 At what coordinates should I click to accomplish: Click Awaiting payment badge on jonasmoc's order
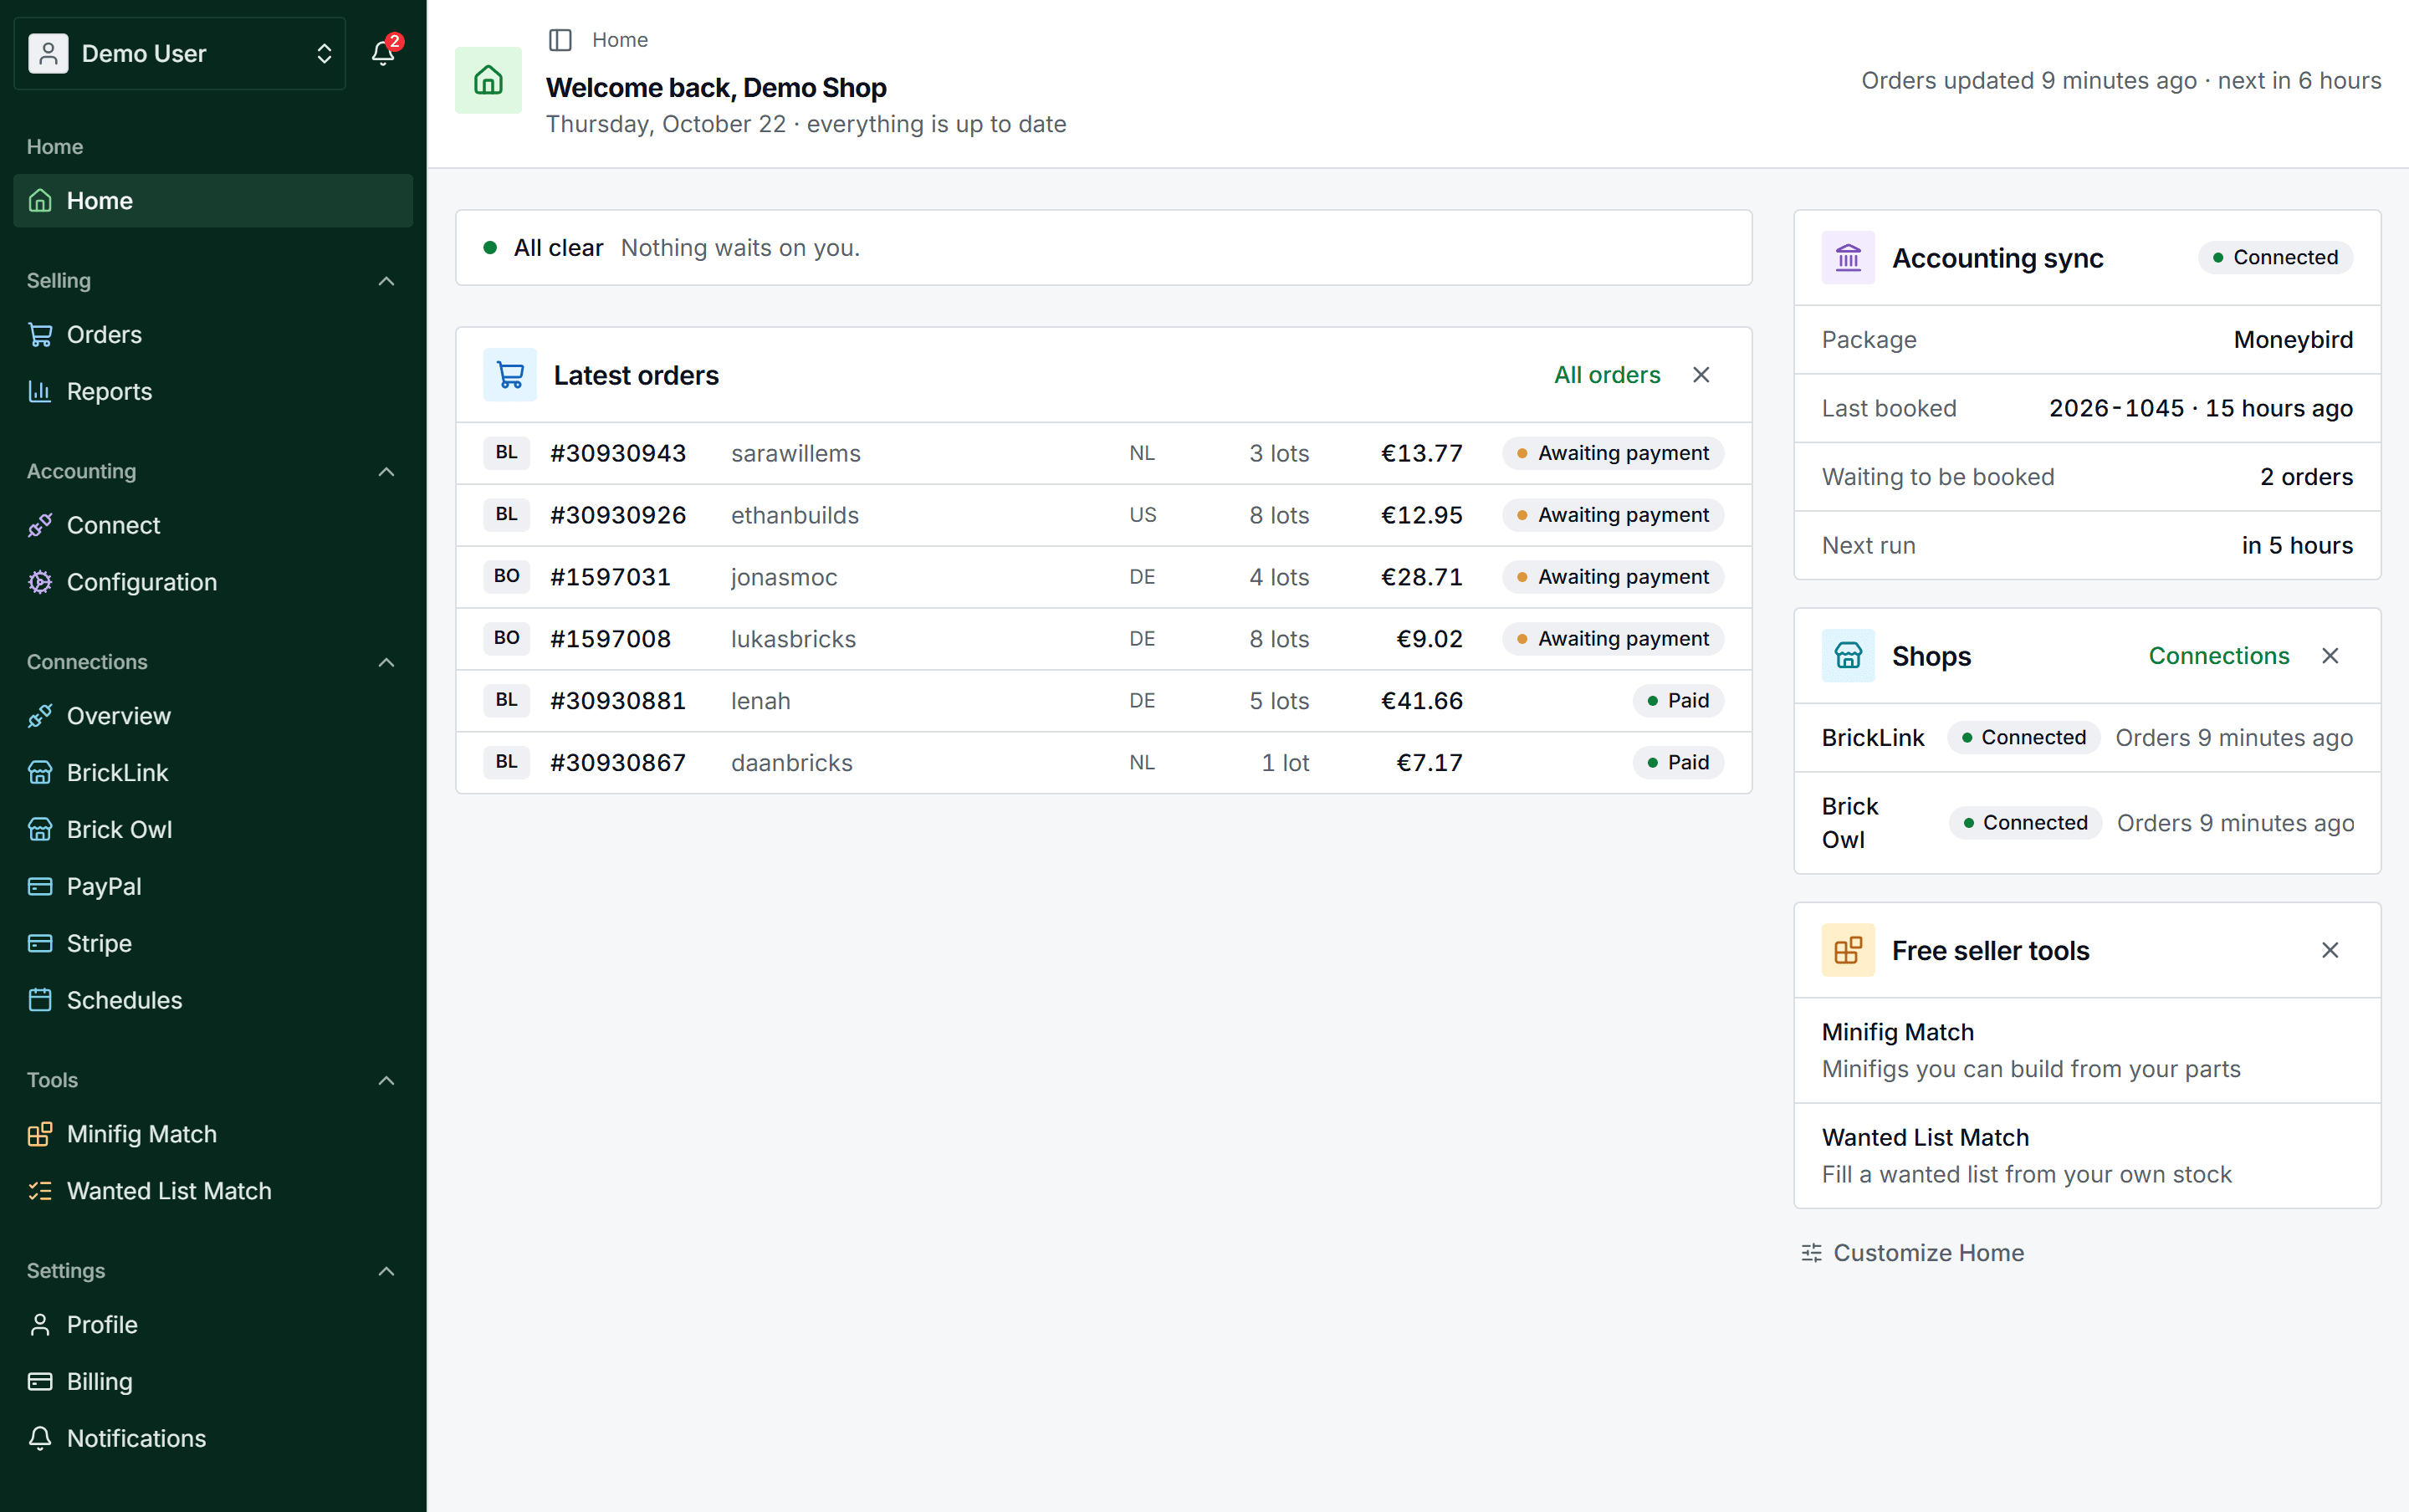[1612, 577]
